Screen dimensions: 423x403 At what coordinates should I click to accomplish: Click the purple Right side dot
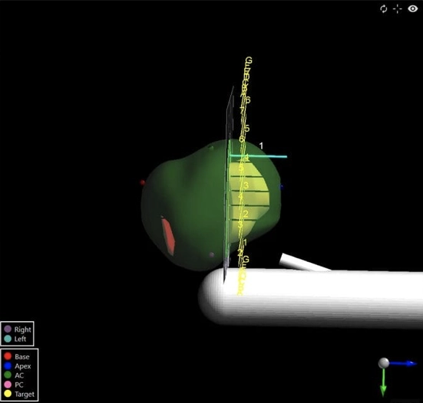8,329
